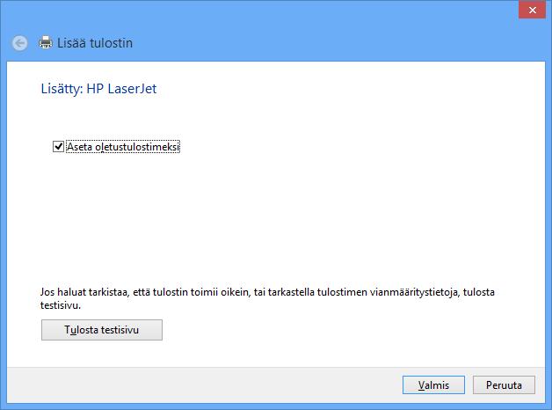Viewport: 552px width, 410px height.
Task: Close the Lisää tulostin wizard window
Action: [532, 11]
